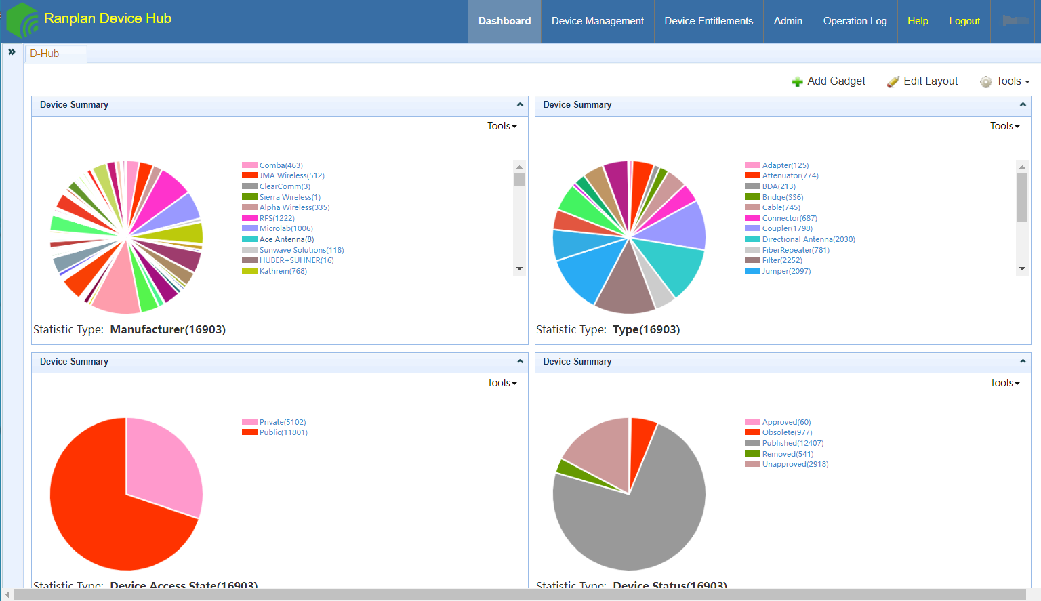The width and height of the screenshot is (1041, 601).
Task: Collapse the Manufacturer Device Summary panel
Action: [520, 105]
